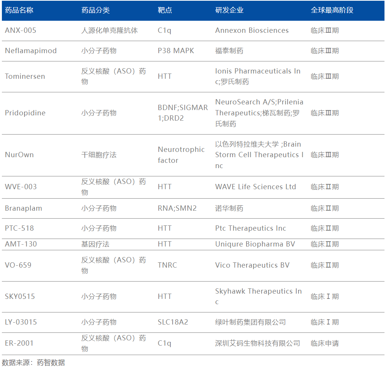Image resolution: width=386 pixels, height=369 pixels.
Task: Click 基因疗法 classification cell
Action: pyautogui.click(x=95, y=244)
